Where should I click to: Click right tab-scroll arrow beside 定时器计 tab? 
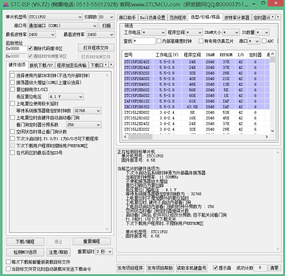(x=278, y=17)
